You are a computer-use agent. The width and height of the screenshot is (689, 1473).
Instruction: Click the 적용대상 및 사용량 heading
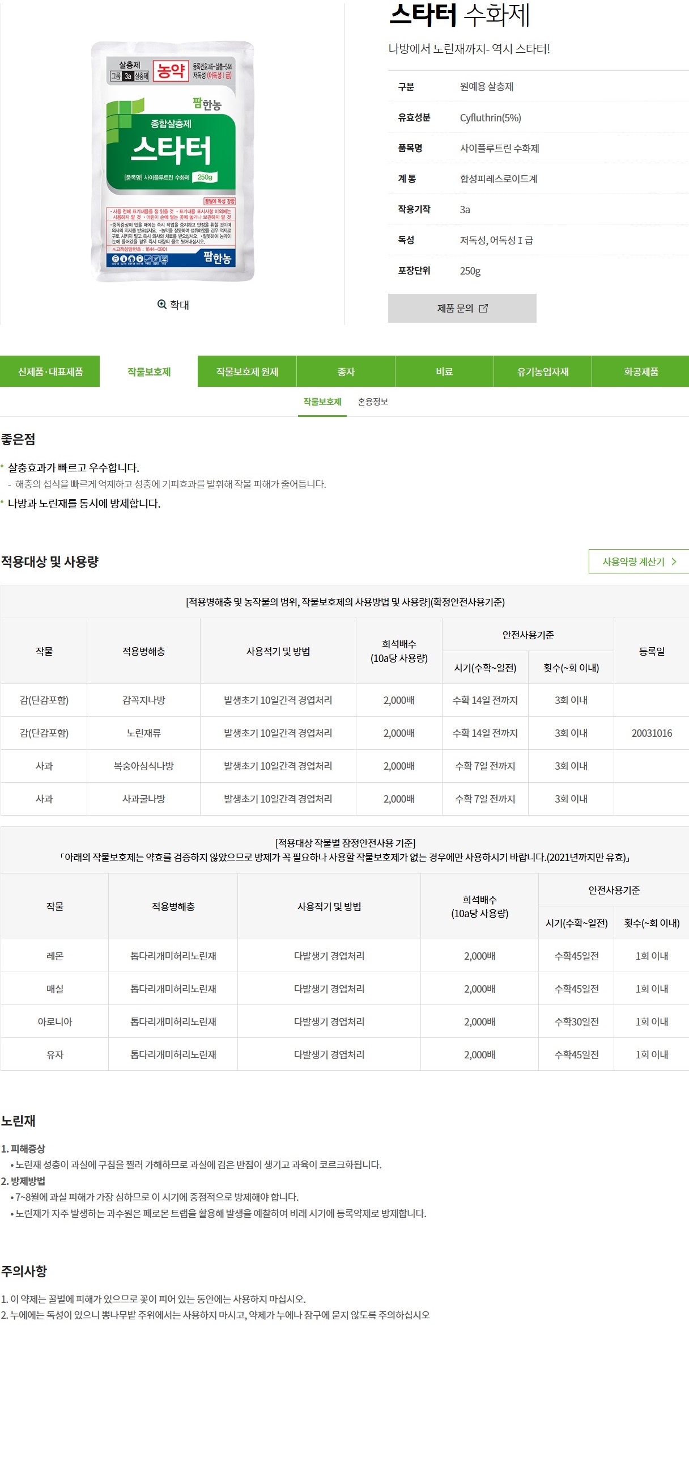point(50,562)
